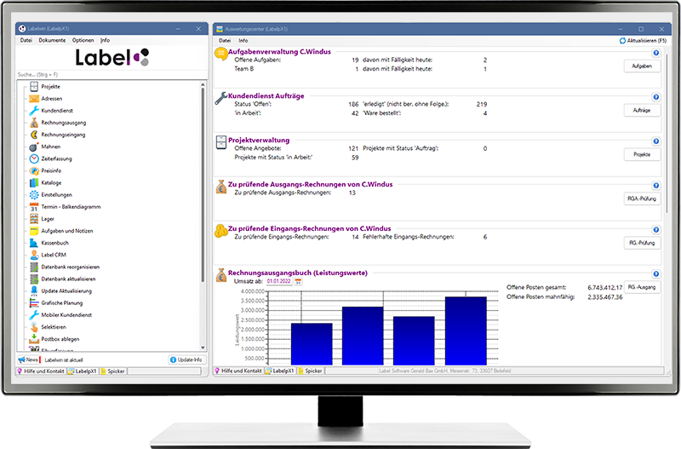Click the tallest blue bar in chart
Image resolution: width=681 pixels, height=449 pixels.
466,331
